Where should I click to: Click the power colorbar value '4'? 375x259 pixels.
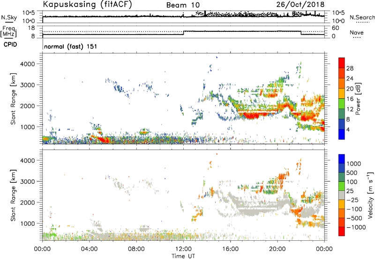[x=348, y=129]
